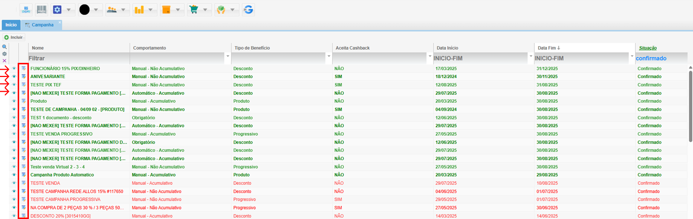Open edit icon for ANIVESARIANTE row
Viewport: 693px width, 219px height.
coord(23,77)
